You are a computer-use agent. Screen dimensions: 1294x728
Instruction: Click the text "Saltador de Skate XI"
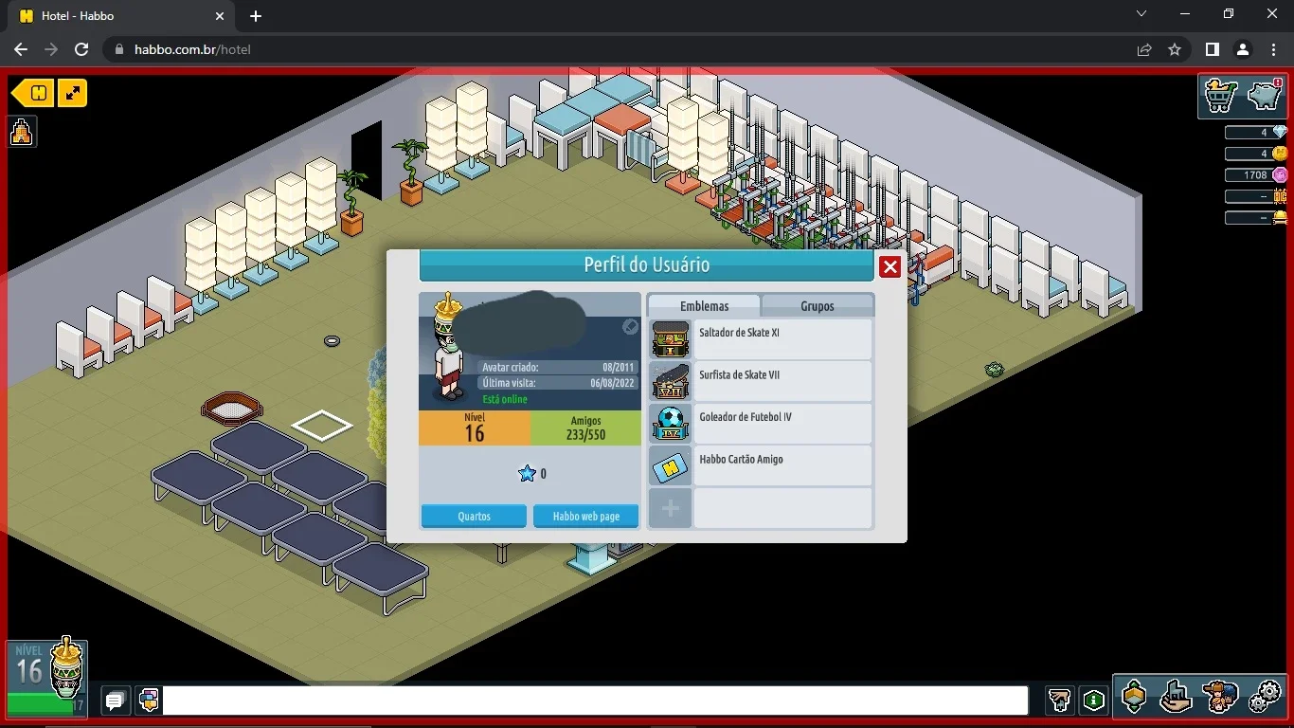[739, 333]
